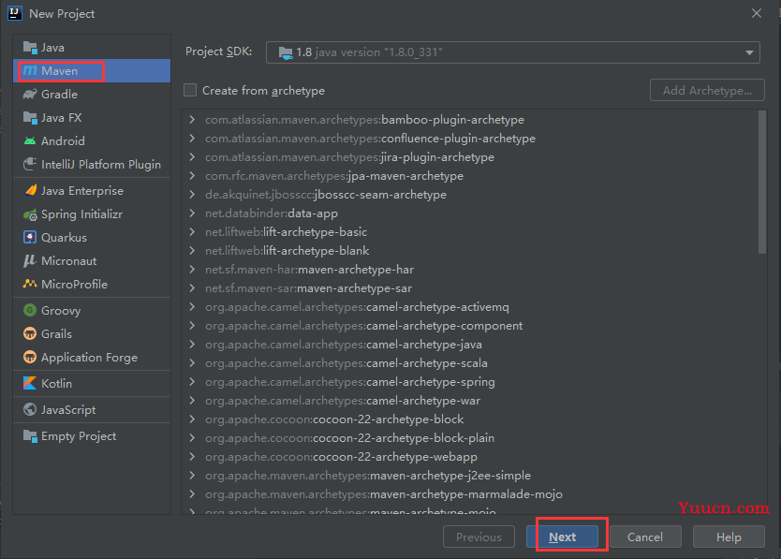Expand the camel-archetype-activemq node
781x559 pixels.
(192, 307)
